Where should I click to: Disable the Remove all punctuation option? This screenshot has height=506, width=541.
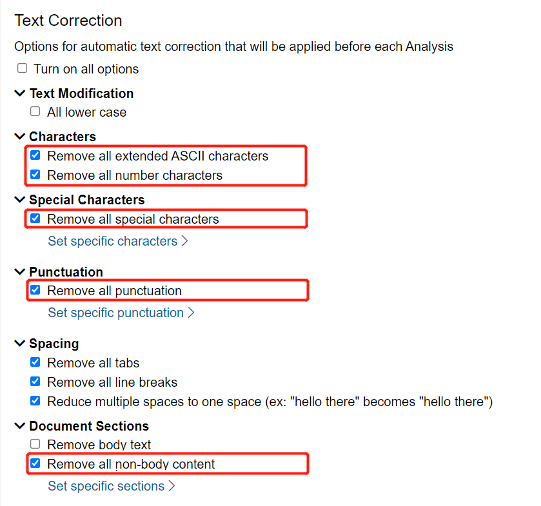pos(35,290)
